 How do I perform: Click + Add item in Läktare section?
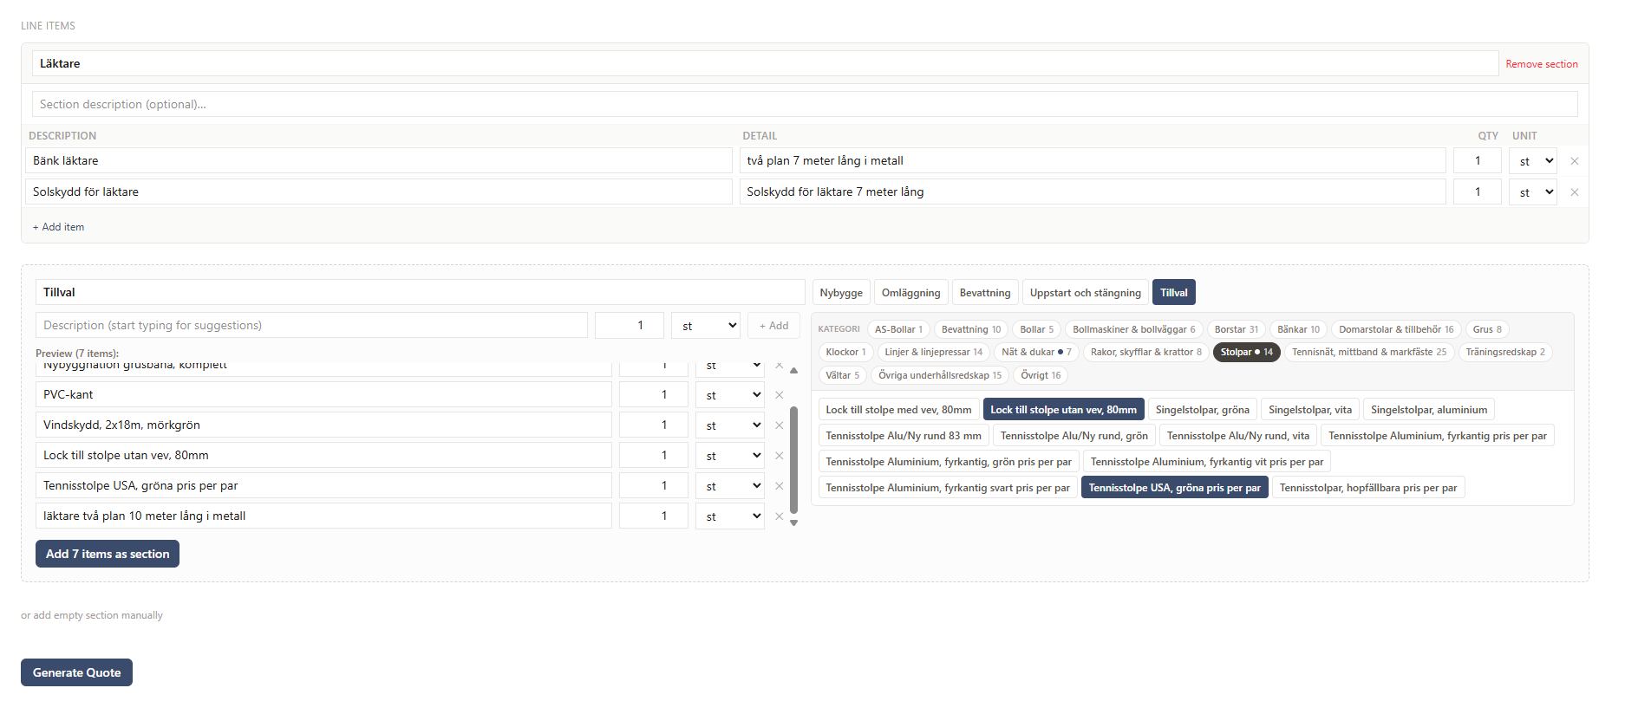[x=58, y=227]
